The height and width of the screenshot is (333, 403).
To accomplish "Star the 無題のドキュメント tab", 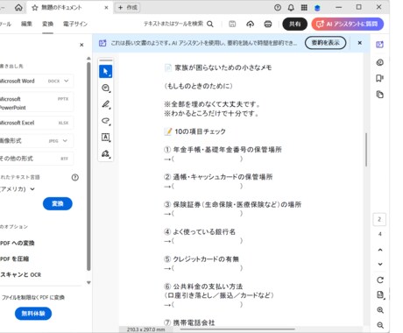I will pos(35,8).
